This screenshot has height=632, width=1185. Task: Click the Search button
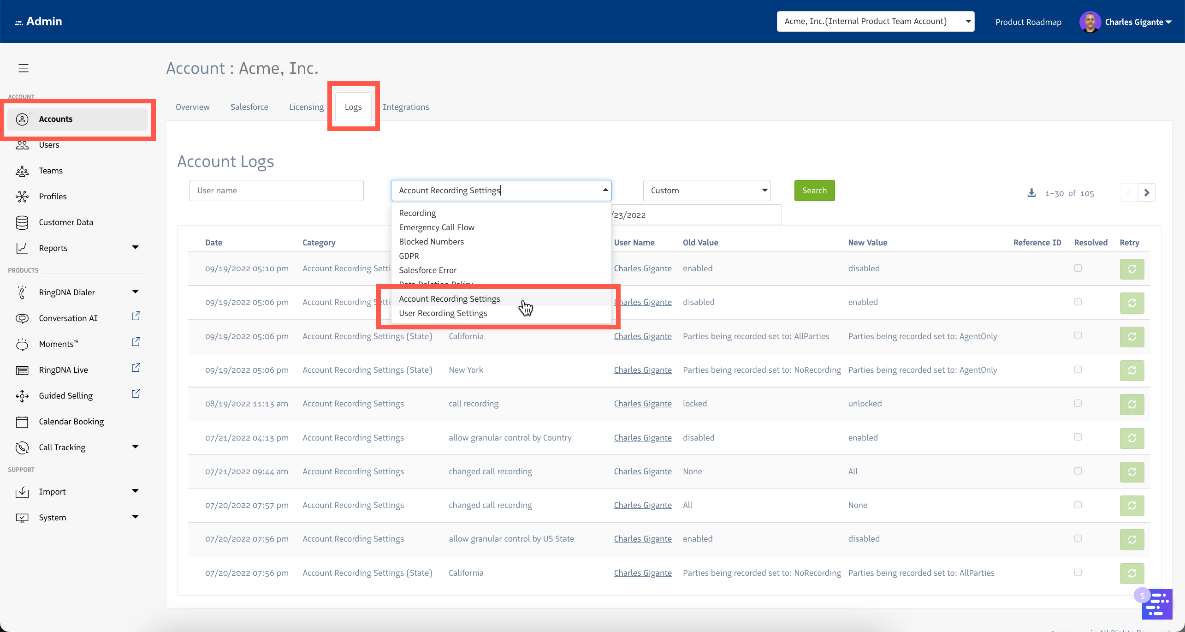tap(814, 190)
